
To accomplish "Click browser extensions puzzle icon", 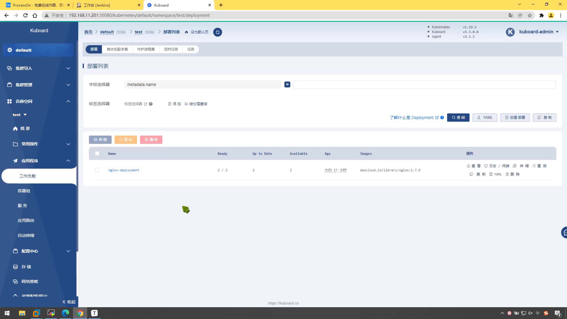I will (x=541, y=15).
